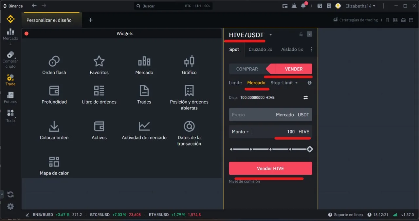Add Posición y órdenes abiertas widget

[x=189, y=98]
